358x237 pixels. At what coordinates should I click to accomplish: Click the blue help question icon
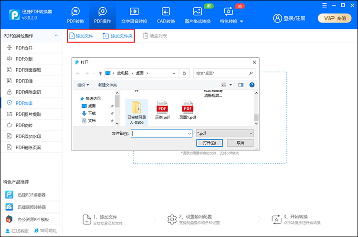pos(252,85)
